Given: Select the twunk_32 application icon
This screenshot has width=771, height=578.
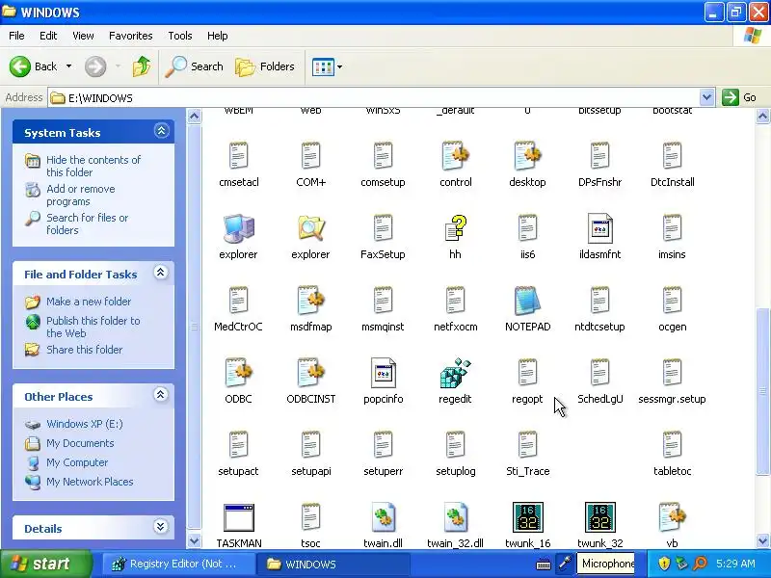Looking at the screenshot, I should click(599, 517).
